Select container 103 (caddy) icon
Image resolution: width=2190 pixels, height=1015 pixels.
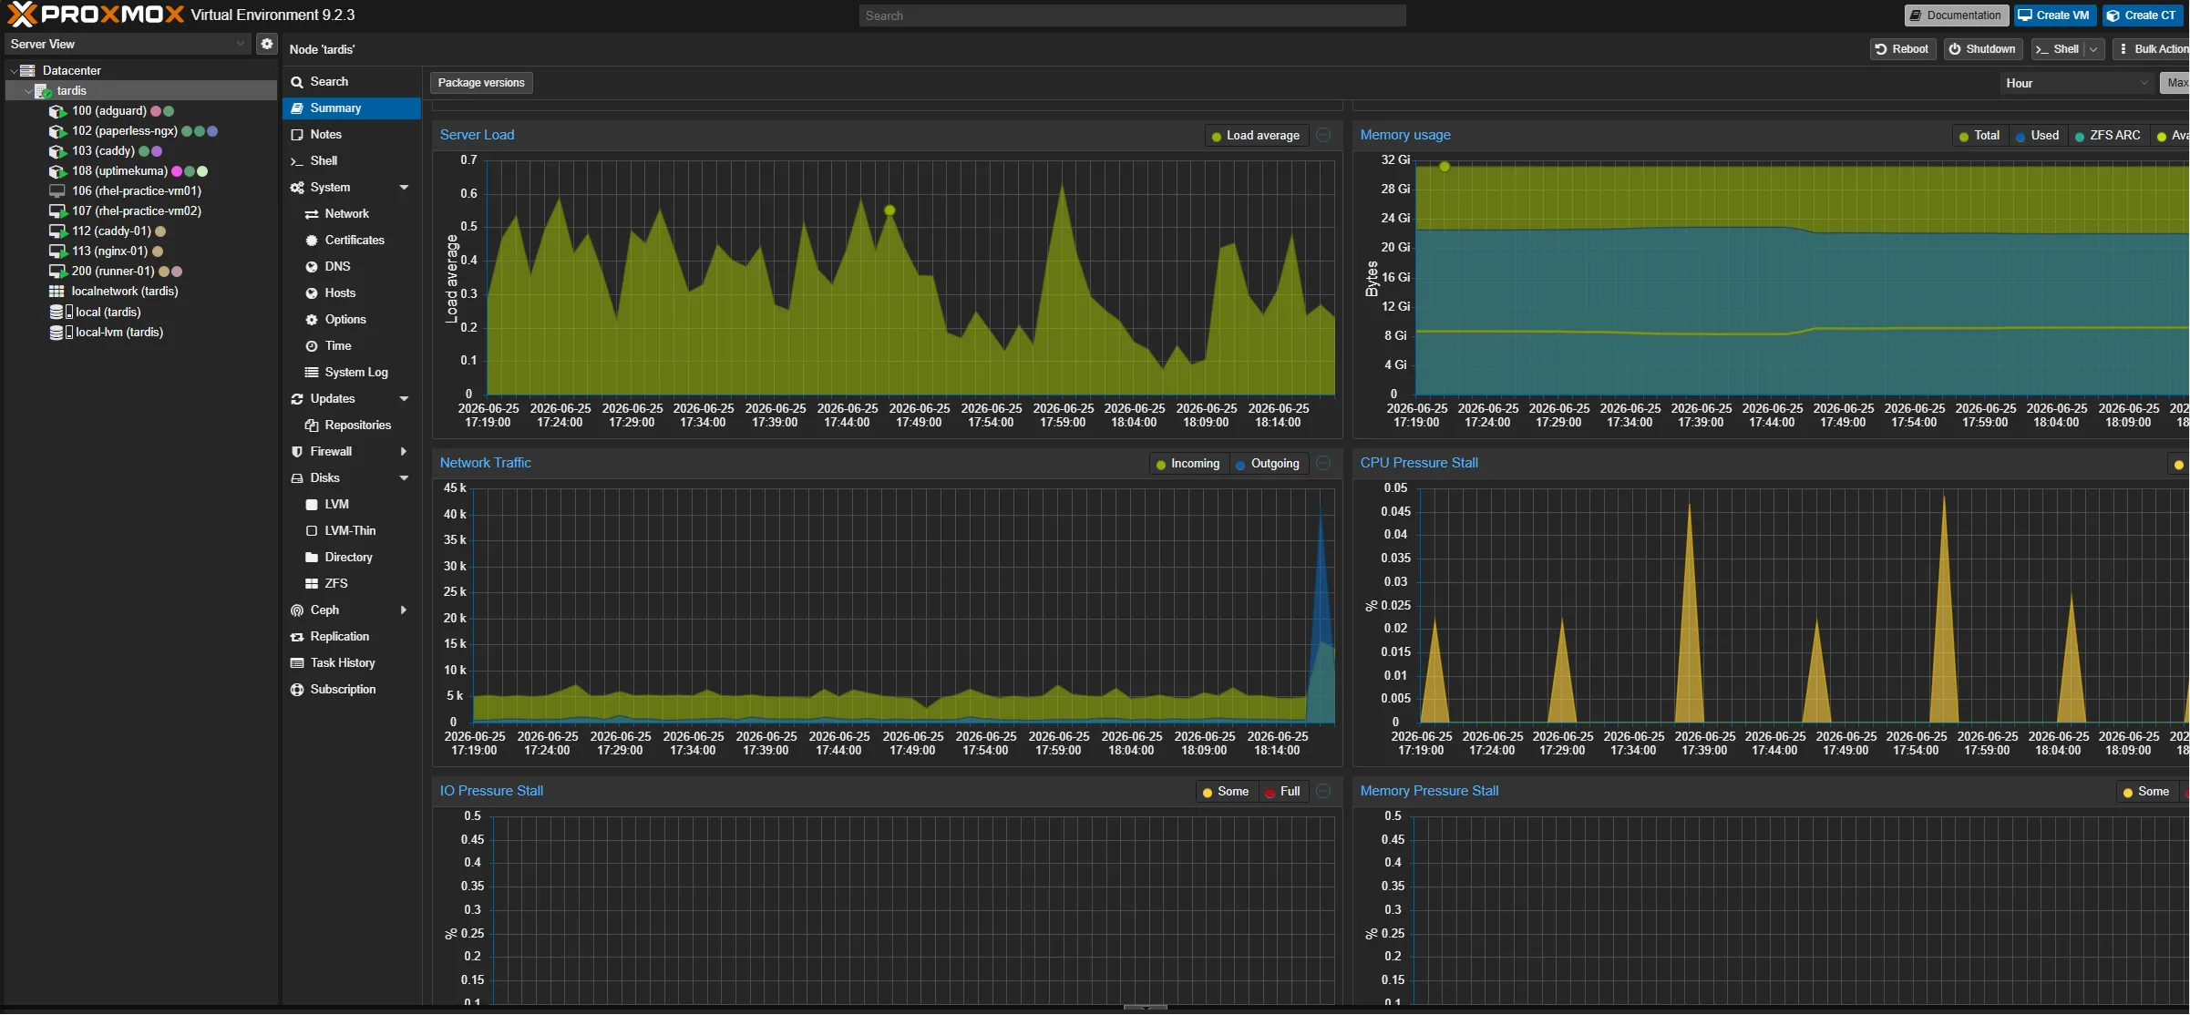pyautogui.click(x=57, y=151)
